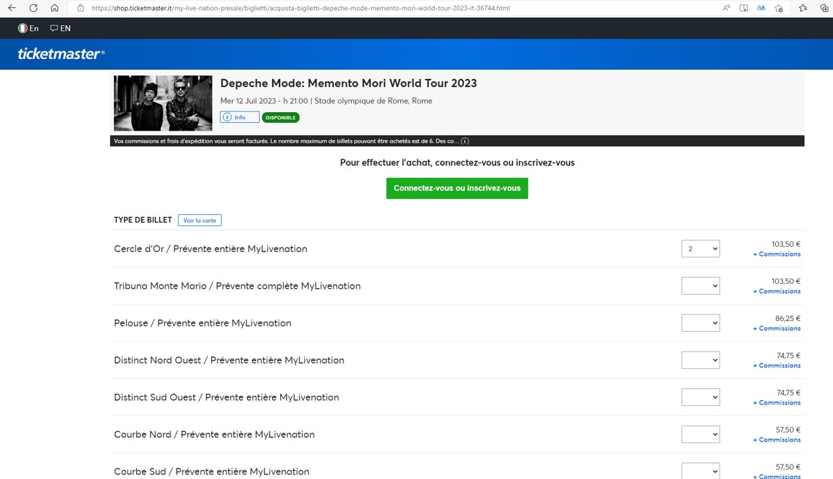Expand quantity dropdown for Pelouse tickets
The width and height of the screenshot is (833, 479).
coord(700,323)
